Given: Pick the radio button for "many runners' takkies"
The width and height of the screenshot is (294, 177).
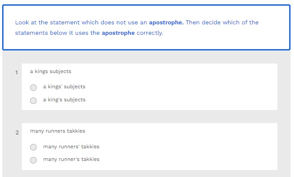Looking at the screenshot, I should pyautogui.click(x=34, y=147).
